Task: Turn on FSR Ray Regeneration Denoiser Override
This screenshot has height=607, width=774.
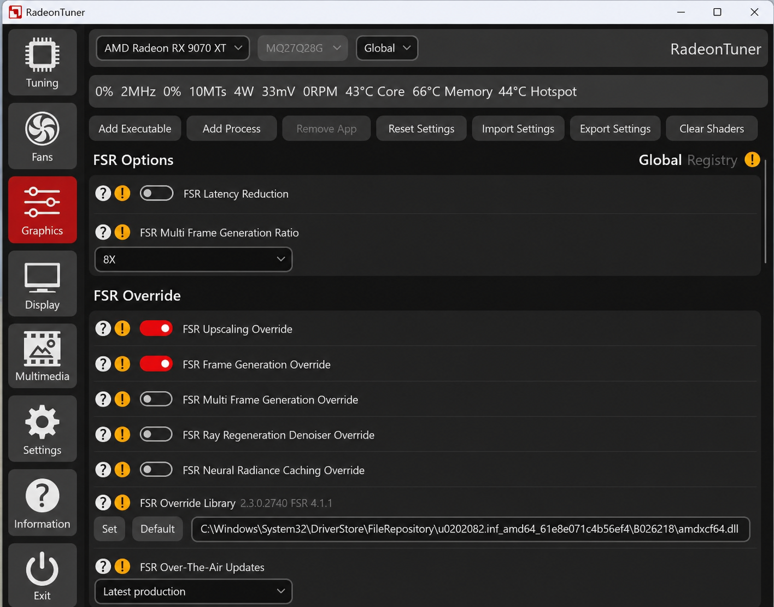Action: pos(156,434)
